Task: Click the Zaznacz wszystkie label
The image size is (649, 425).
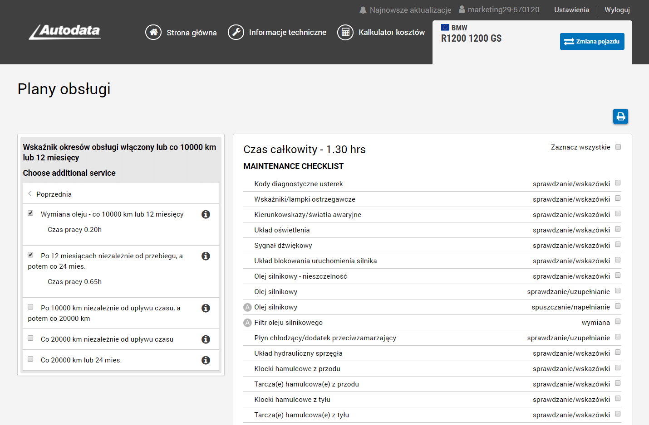Action: (x=580, y=147)
